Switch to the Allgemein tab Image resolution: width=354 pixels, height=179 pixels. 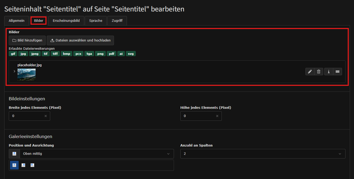(x=16, y=20)
